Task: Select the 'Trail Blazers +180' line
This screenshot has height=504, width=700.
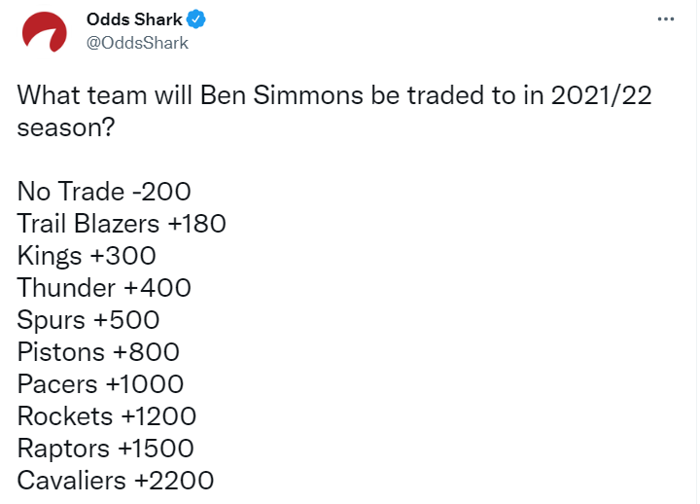Action: (122, 224)
